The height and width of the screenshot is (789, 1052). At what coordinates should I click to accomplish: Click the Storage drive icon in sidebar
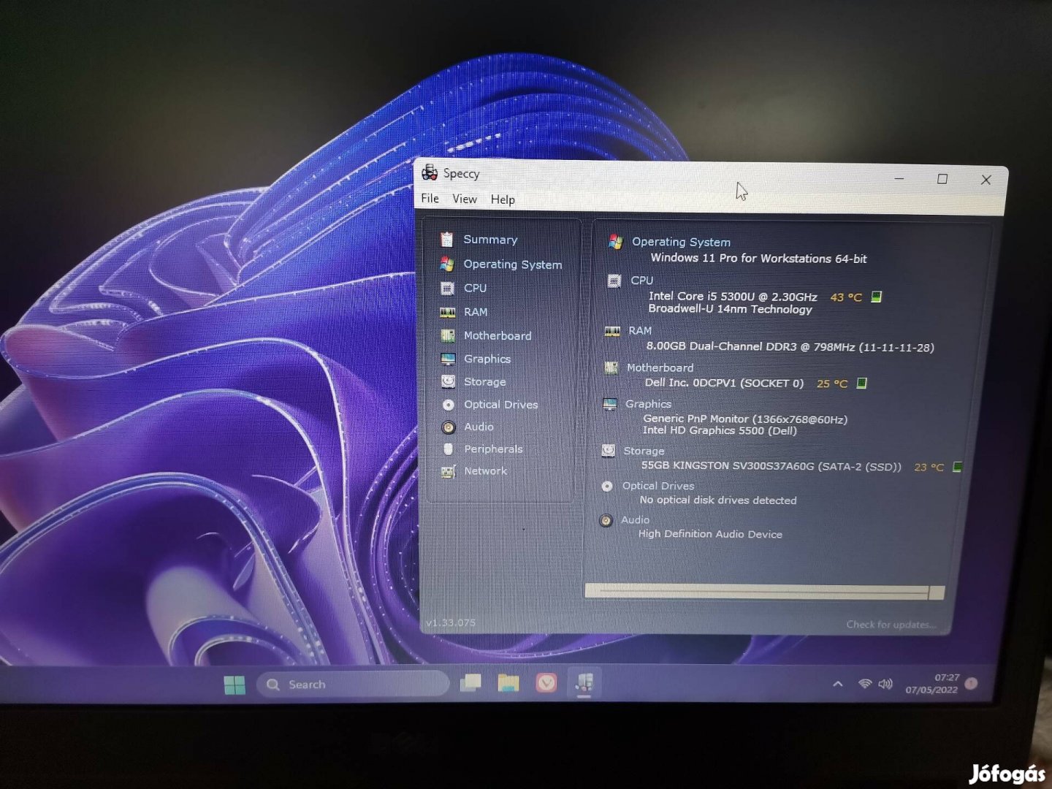tap(449, 381)
